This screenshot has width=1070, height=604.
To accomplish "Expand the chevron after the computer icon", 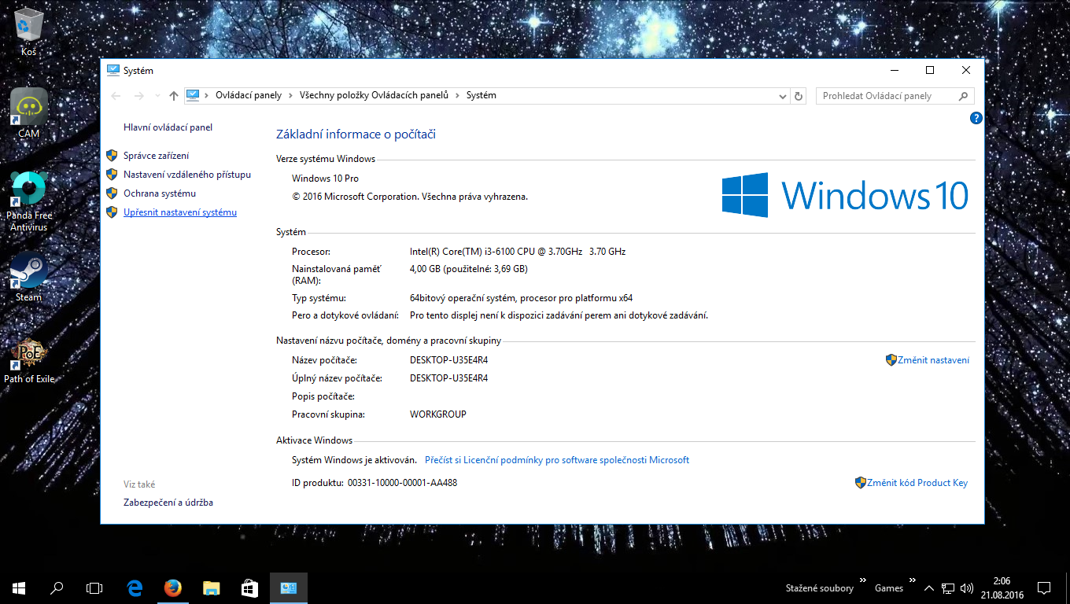I will click(x=208, y=95).
